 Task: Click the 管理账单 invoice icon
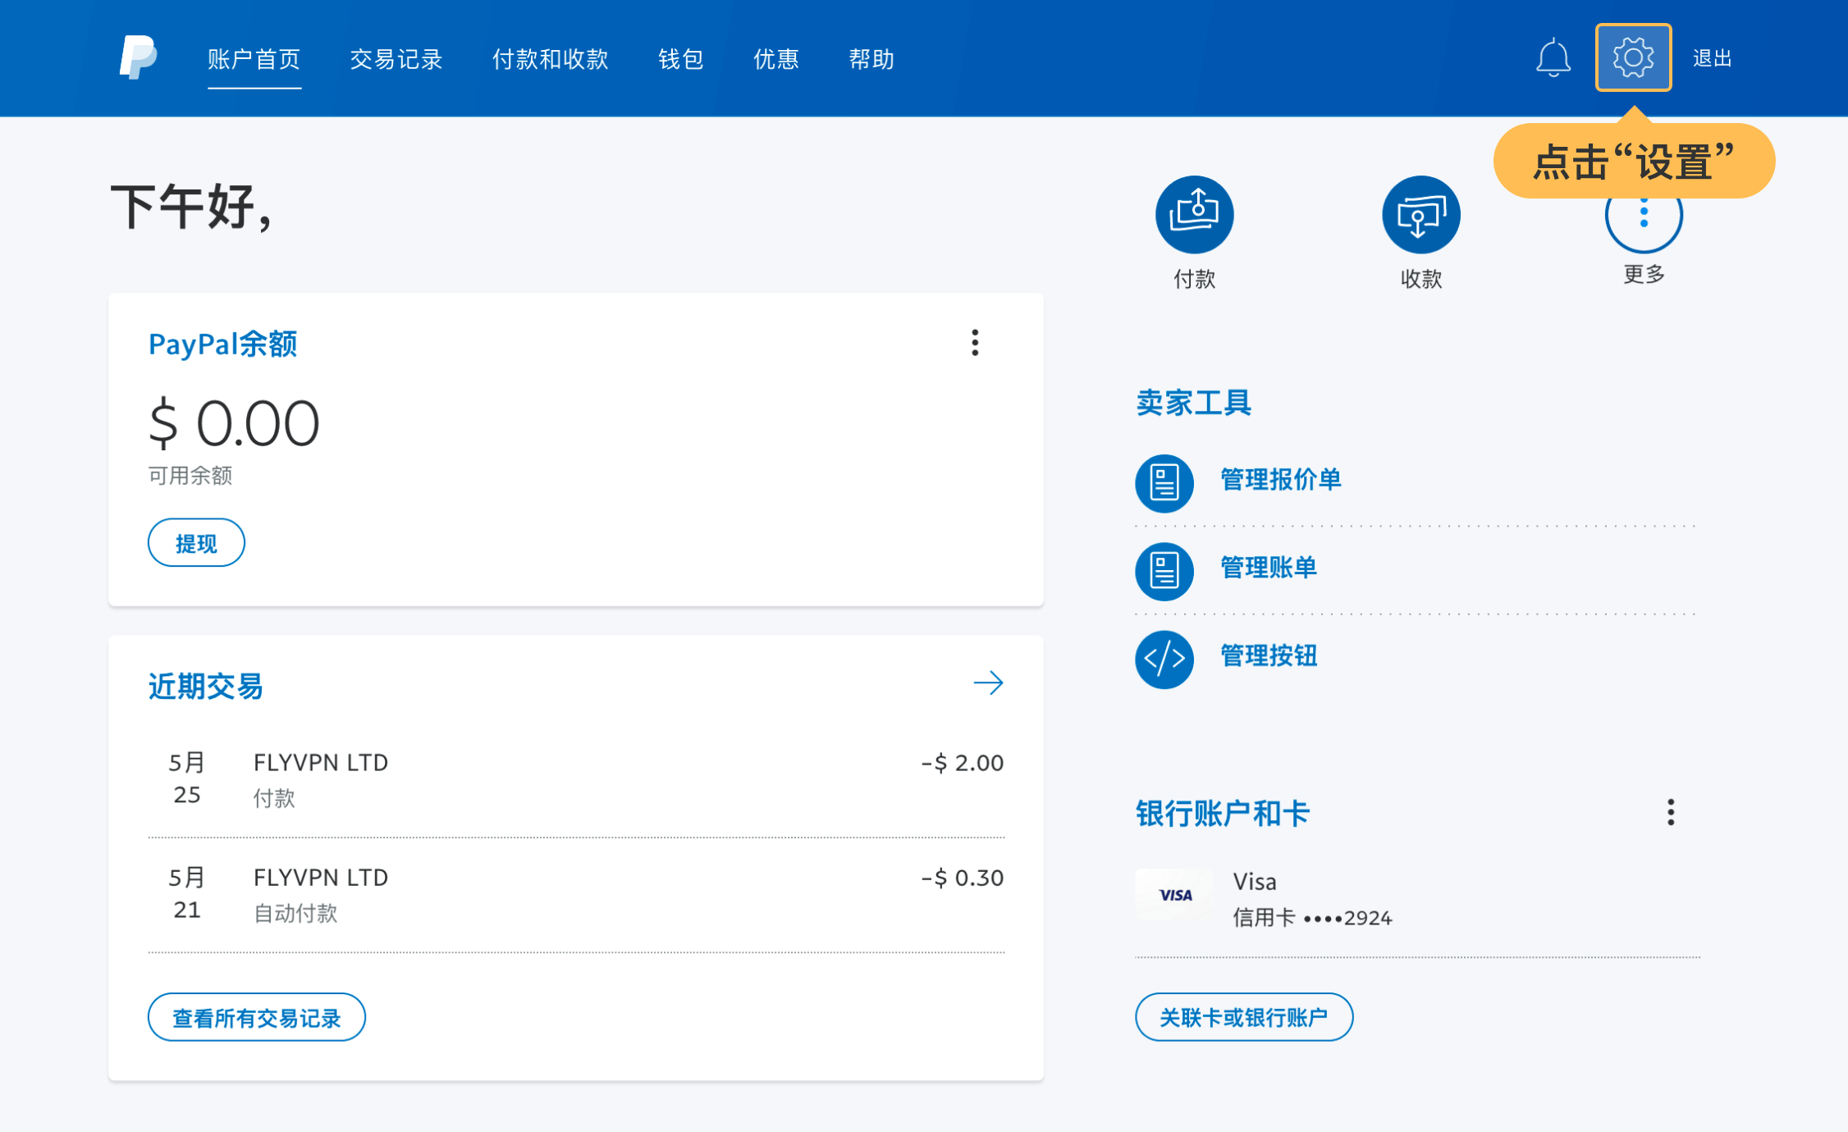(x=1164, y=571)
